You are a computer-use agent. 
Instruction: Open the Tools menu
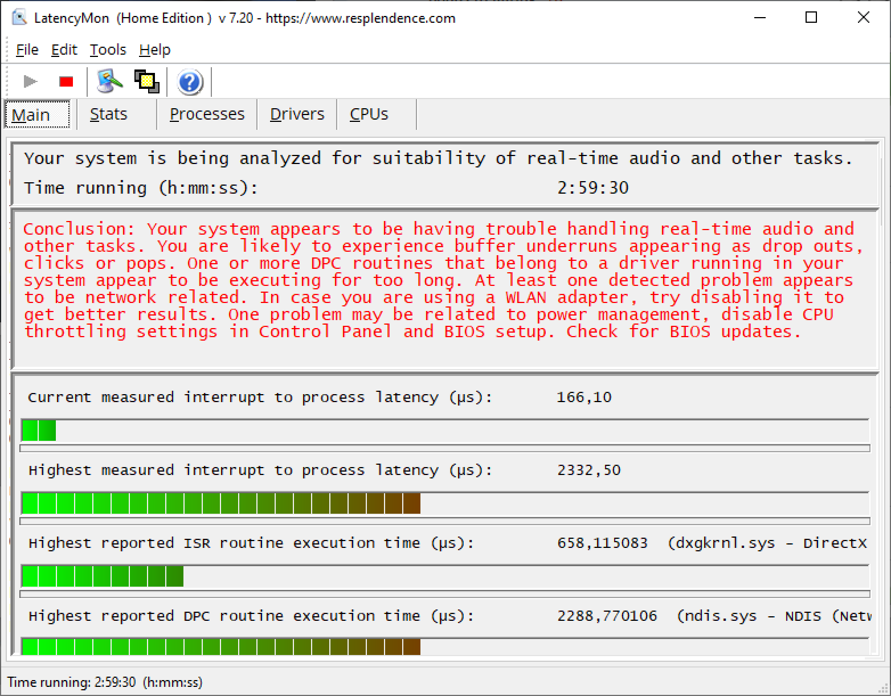click(x=108, y=50)
